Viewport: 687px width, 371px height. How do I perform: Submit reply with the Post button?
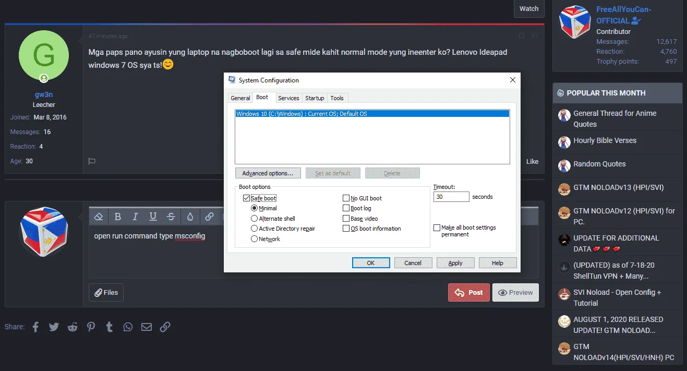point(469,293)
